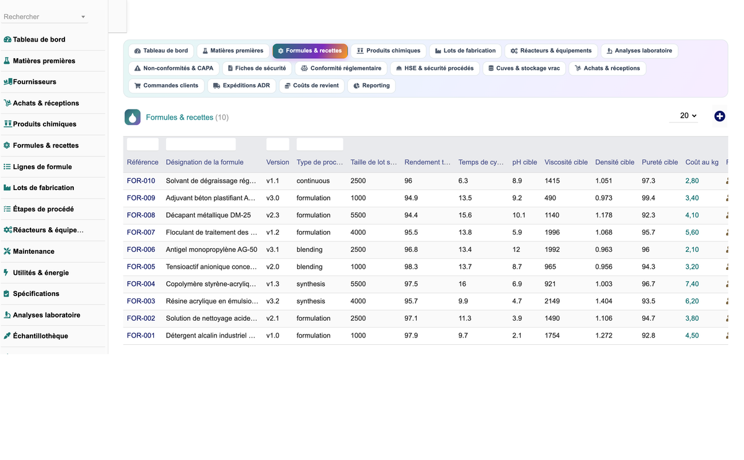
Task: Select the Produits chimiques tab
Action: 389,51
